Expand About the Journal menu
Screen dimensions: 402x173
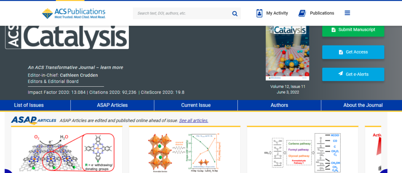pyautogui.click(x=363, y=105)
